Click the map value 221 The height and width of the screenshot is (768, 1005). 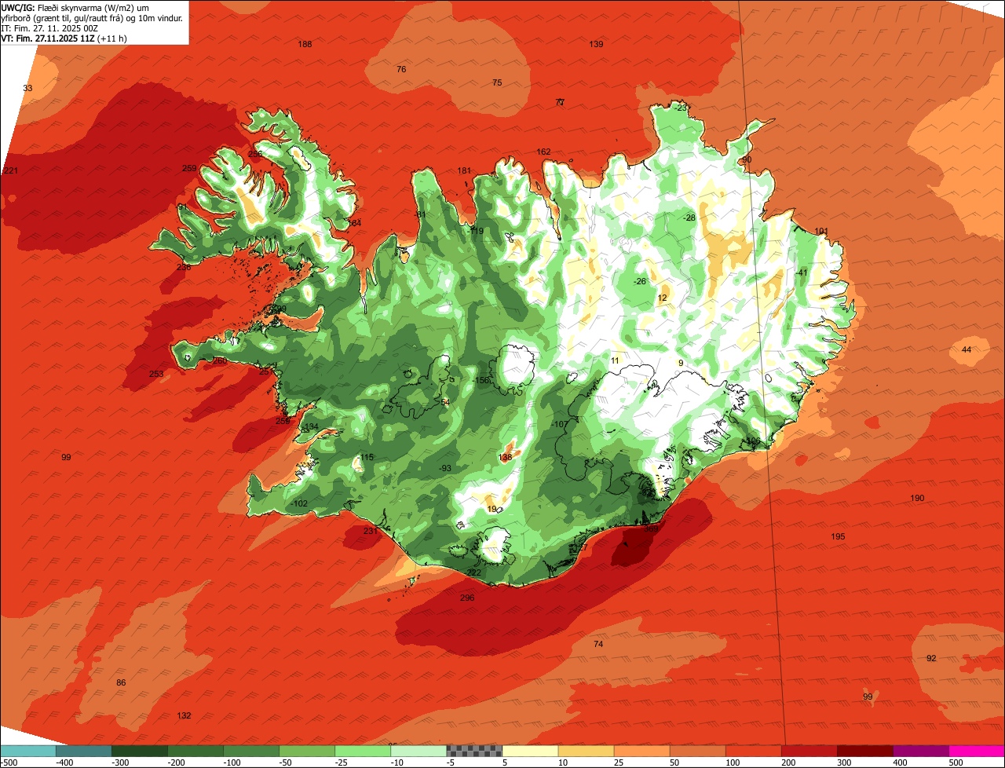(10, 170)
